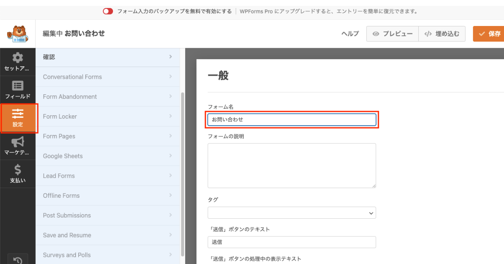This screenshot has height=264, width=504.
Task: Click the settings list vertical scrollbar
Action: click(x=182, y=168)
